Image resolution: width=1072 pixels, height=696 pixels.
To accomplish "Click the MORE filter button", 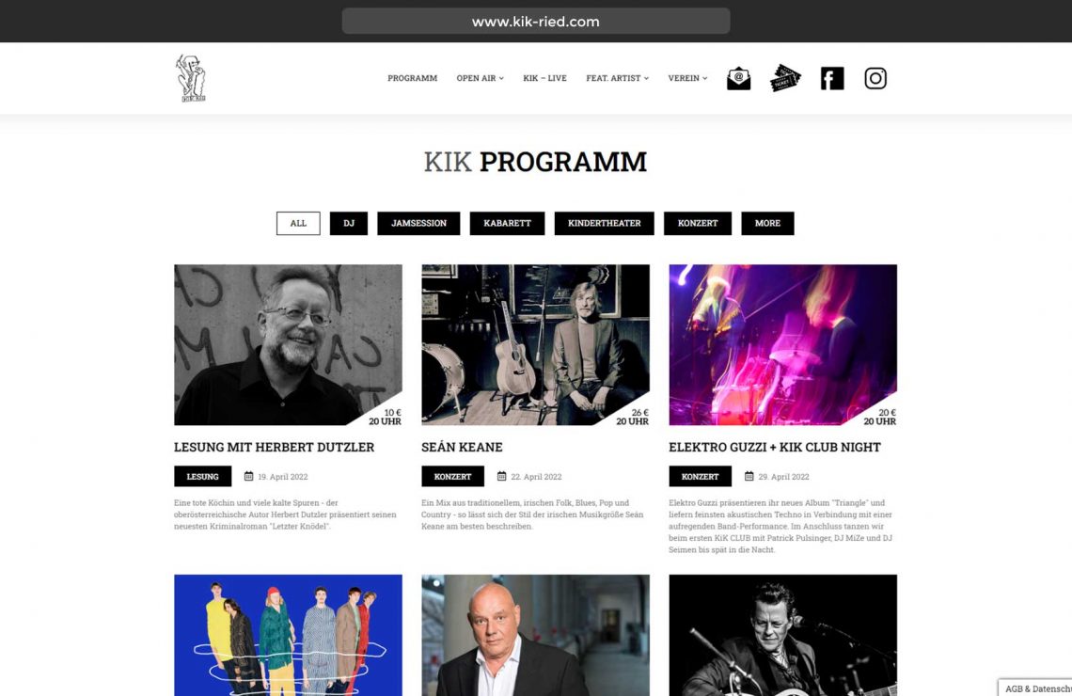I will (x=767, y=224).
